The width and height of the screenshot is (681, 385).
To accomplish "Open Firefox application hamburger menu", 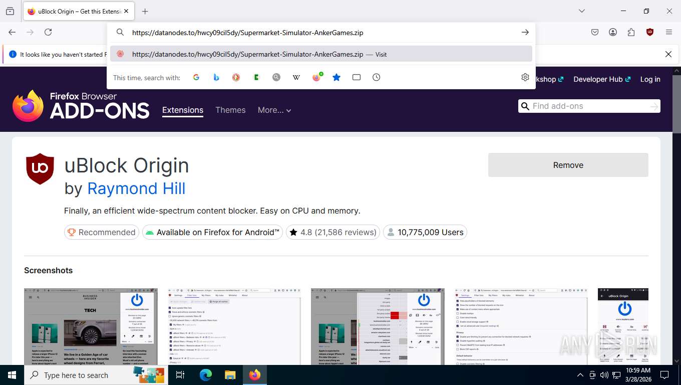I will (668, 32).
